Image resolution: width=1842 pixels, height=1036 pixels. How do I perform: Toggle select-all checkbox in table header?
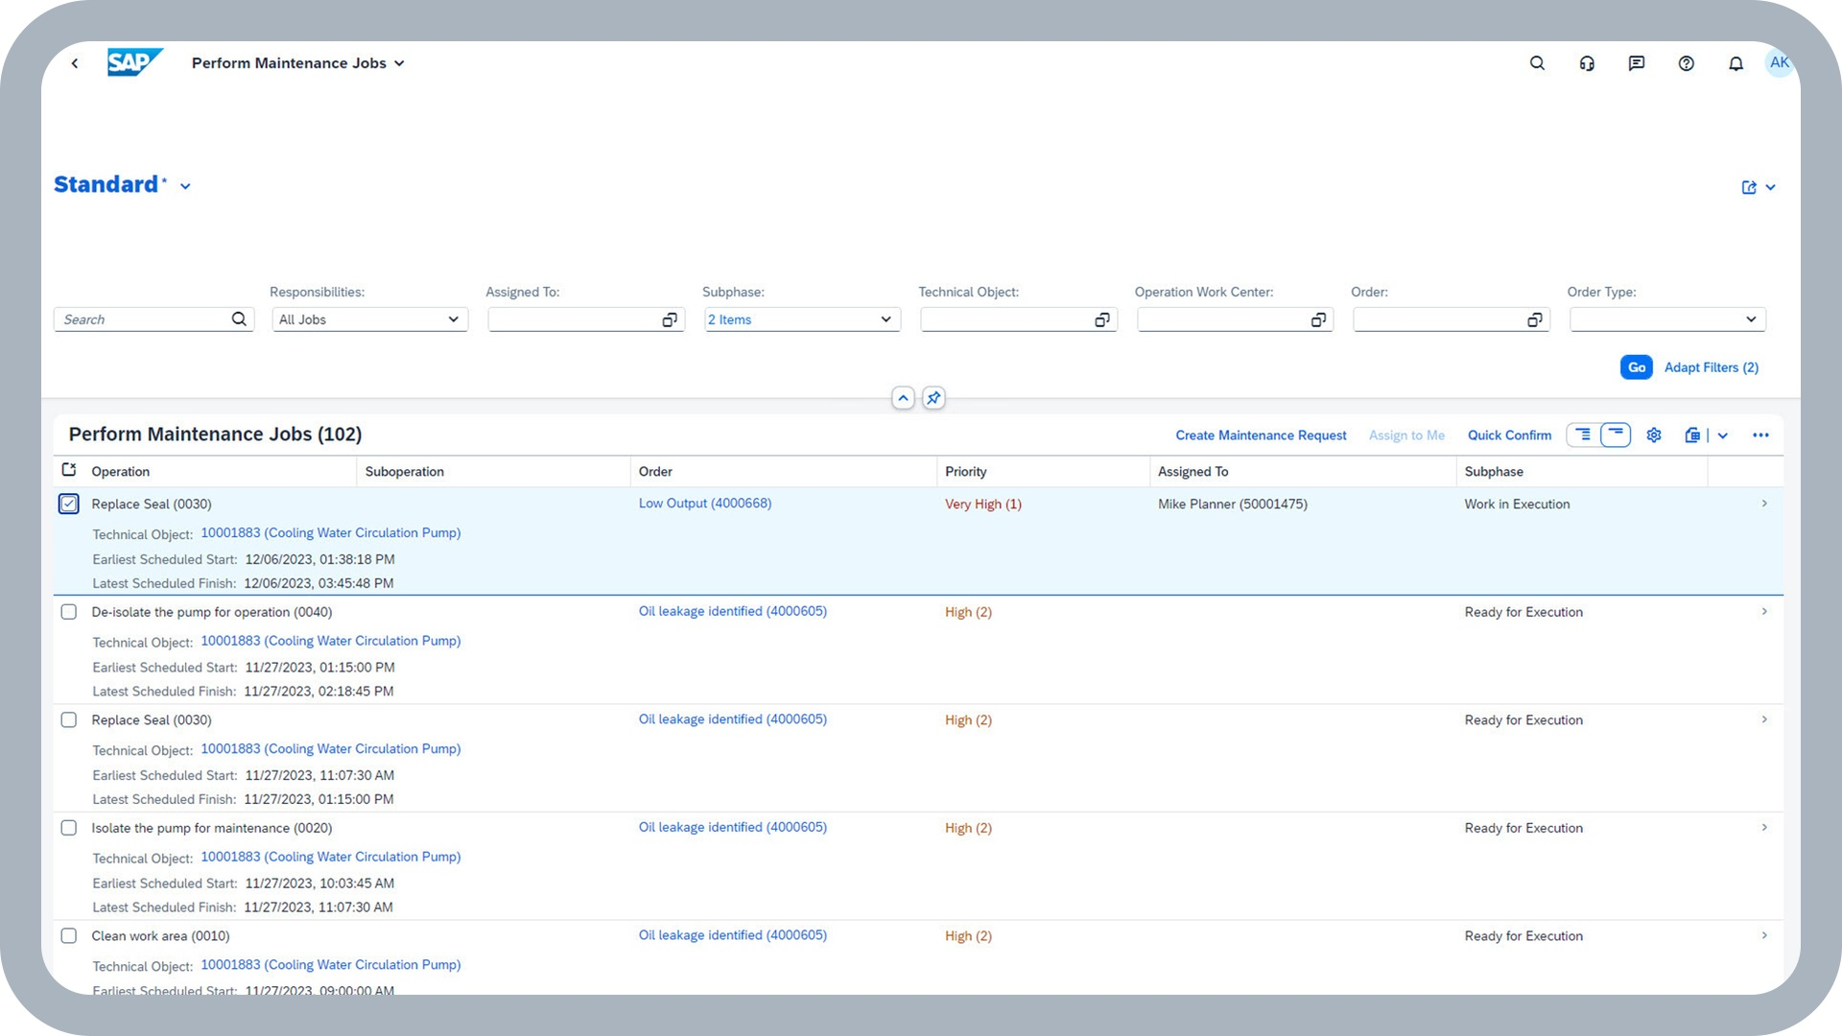69,470
